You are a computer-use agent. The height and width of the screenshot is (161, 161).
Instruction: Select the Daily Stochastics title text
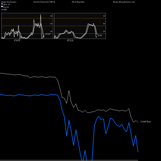[9, 2]
